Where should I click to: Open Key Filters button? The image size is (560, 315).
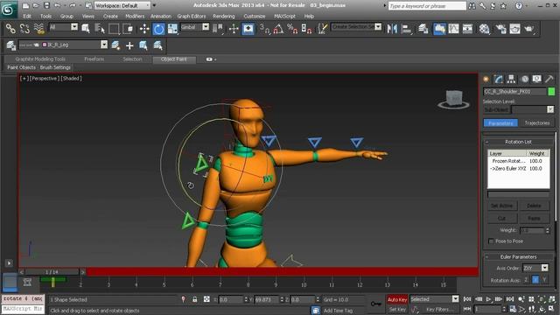[x=439, y=309]
